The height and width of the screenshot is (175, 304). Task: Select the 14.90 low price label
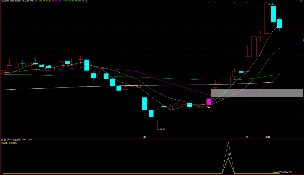[x=162, y=129]
